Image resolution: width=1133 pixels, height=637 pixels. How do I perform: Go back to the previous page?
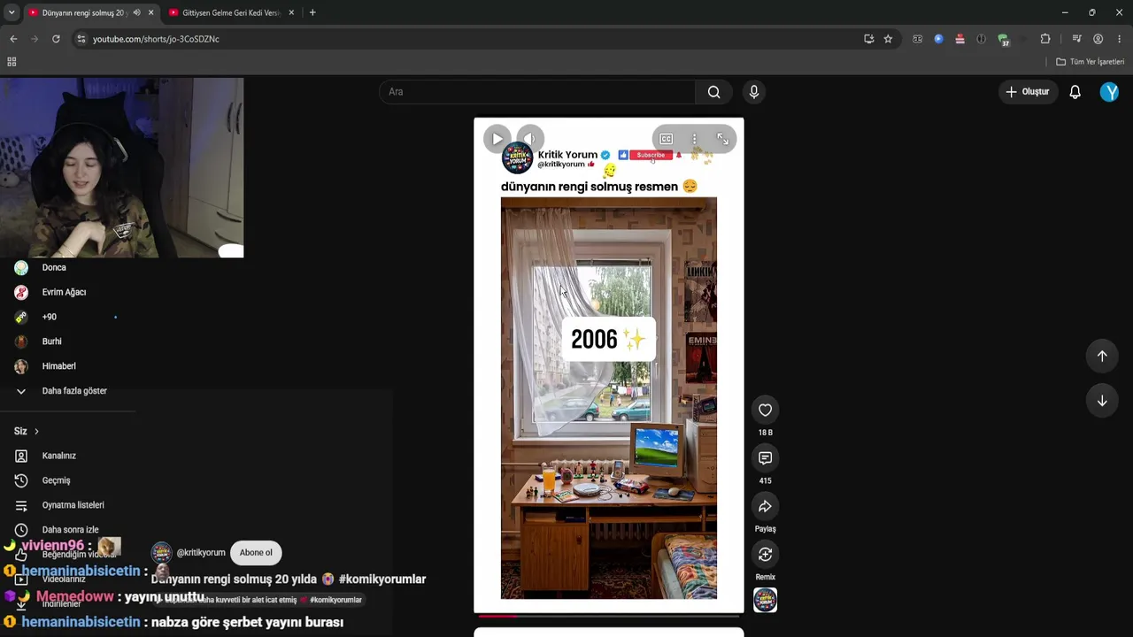click(x=13, y=39)
